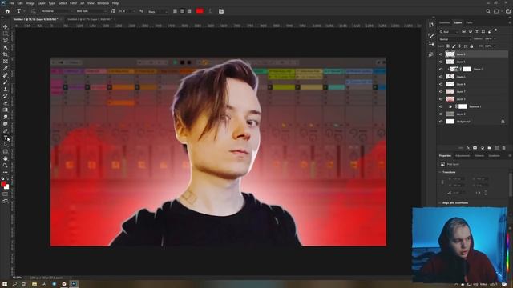Select the Brush tool
Screen dimensions: 513x288
(x=6, y=82)
